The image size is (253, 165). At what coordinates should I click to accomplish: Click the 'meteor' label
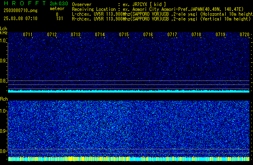(x=57, y=8)
